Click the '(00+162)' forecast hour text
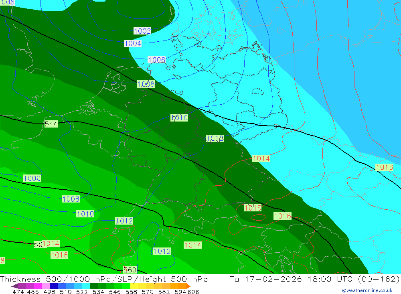The width and height of the screenshot is (401, 294). click(x=379, y=279)
